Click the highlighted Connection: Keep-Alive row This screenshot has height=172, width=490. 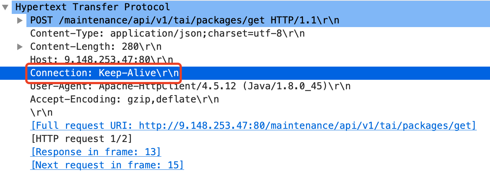(x=245, y=73)
